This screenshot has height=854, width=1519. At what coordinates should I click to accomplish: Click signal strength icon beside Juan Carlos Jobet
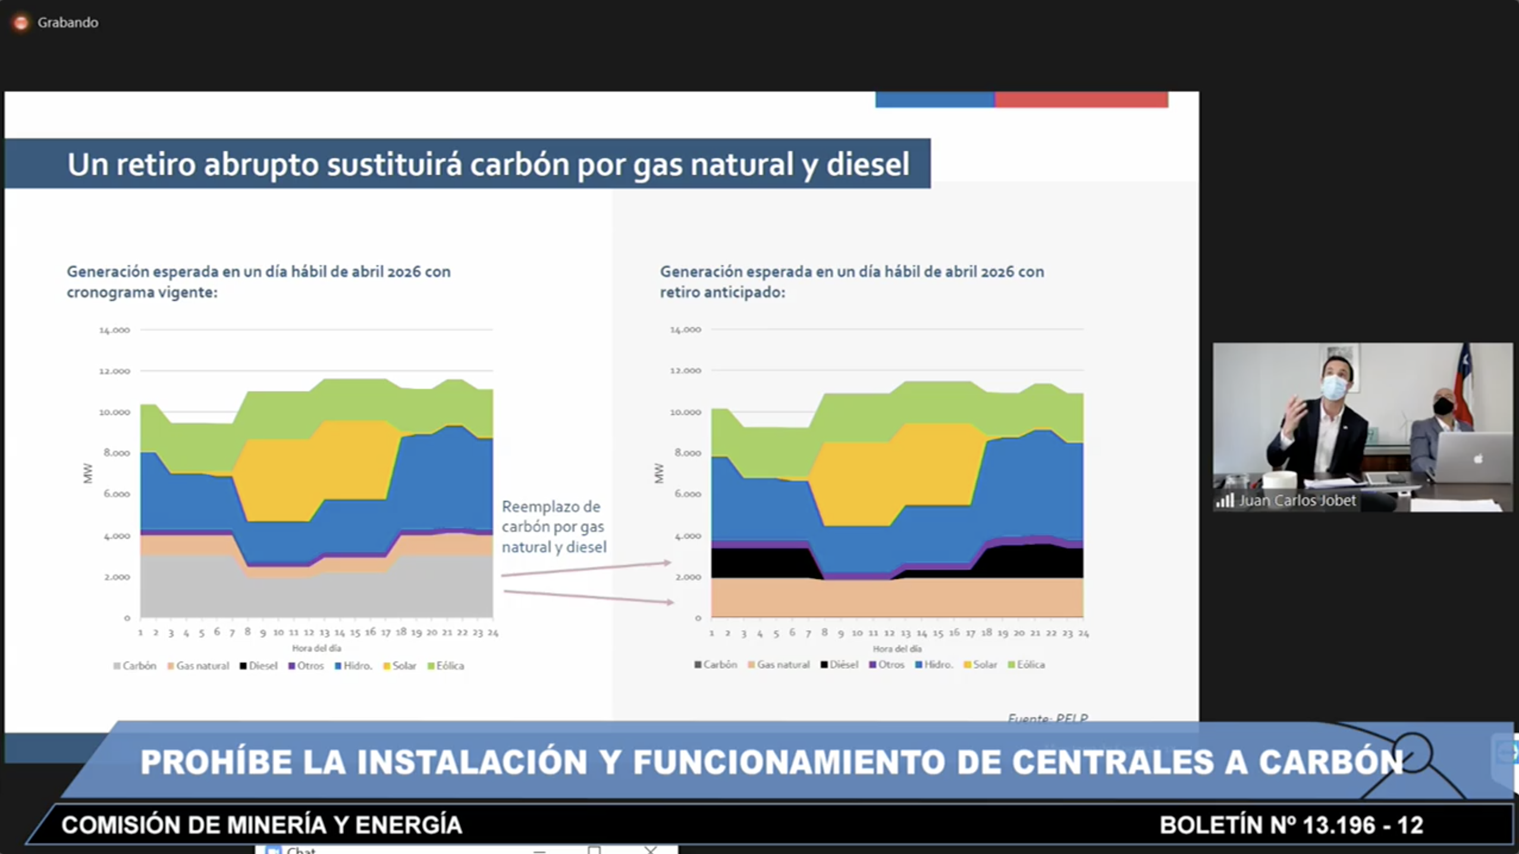click(1225, 501)
